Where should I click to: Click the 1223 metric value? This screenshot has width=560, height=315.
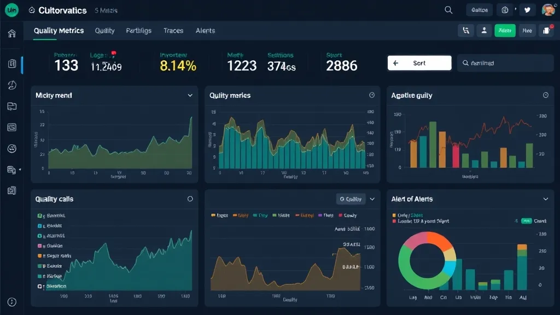(x=242, y=66)
